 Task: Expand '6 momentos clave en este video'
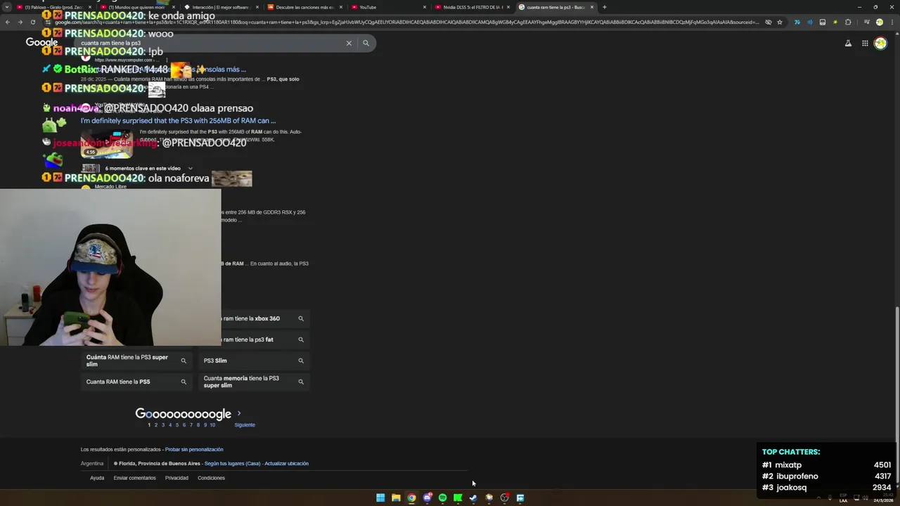point(190,169)
